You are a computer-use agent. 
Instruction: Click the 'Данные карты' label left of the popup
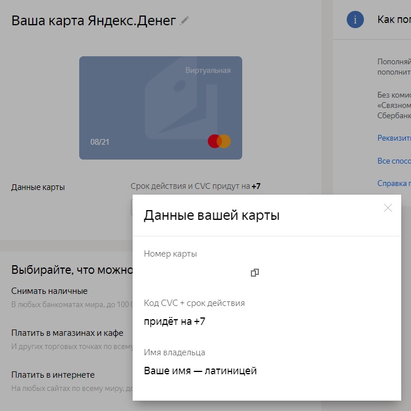(x=38, y=187)
